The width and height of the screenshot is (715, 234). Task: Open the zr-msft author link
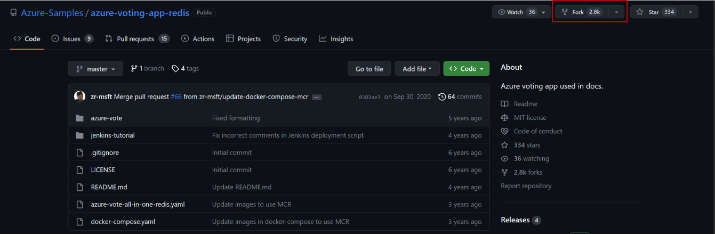click(x=101, y=97)
